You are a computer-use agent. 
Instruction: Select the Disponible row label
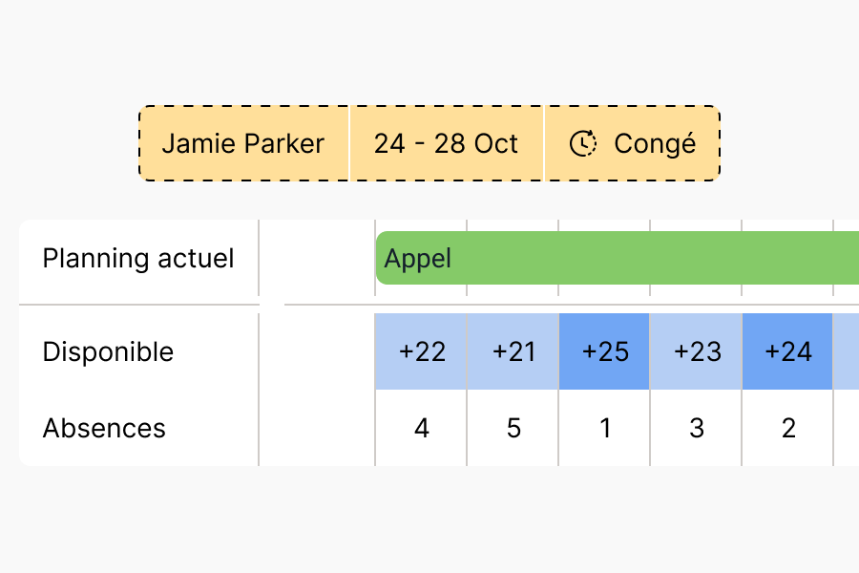click(x=108, y=351)
